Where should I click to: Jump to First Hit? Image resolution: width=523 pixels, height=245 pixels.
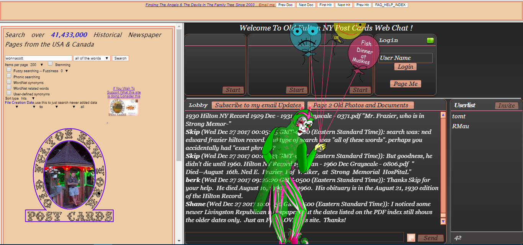tap(325, 5)
